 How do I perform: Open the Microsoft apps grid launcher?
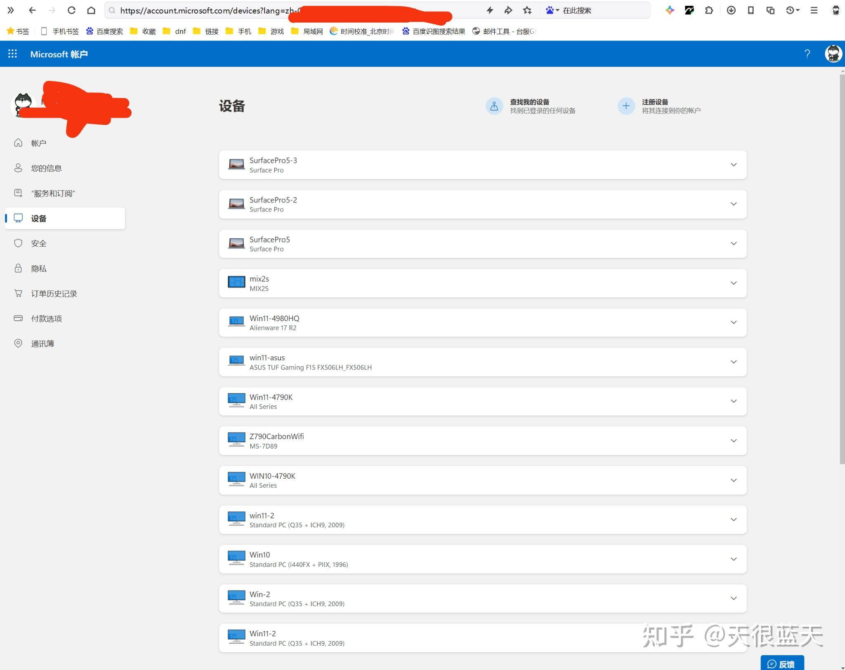pyautogui.click(x=12, y=54)
